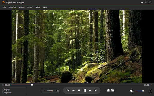The height and width of the screenshot is (96, 154).
Task: Open the Controls menu
Action: (x=13, y=7)
